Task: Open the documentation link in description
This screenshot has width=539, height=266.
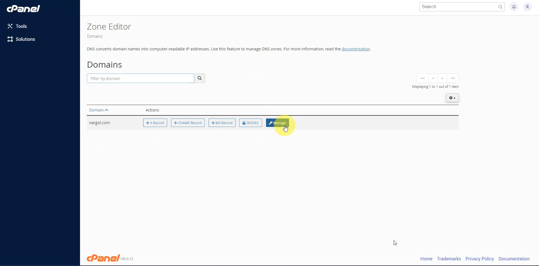Action: pos(356,49)
